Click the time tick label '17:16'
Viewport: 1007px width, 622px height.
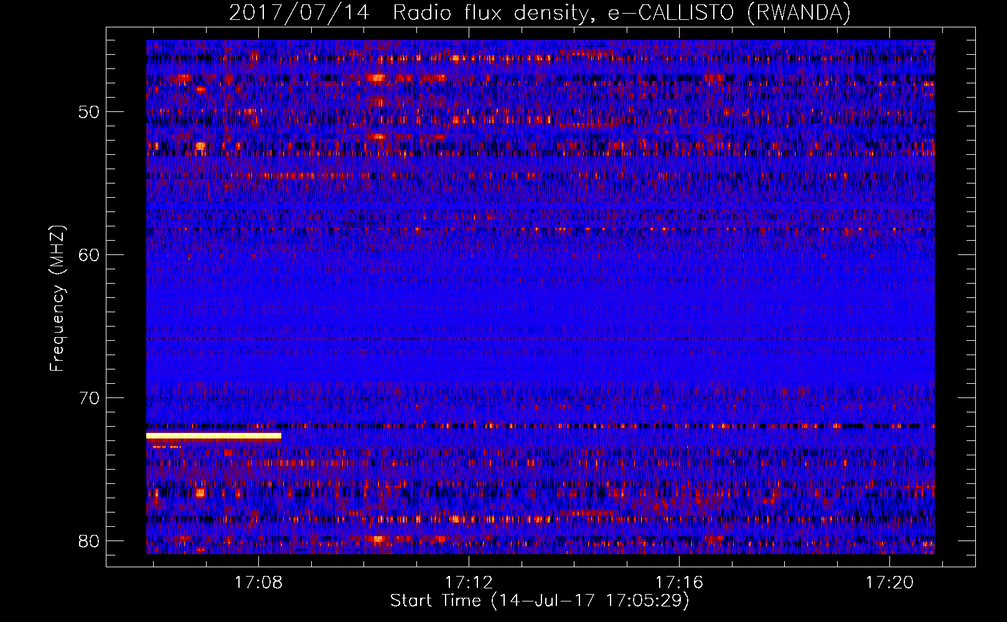pyautogui.click(x=680, y=582)
